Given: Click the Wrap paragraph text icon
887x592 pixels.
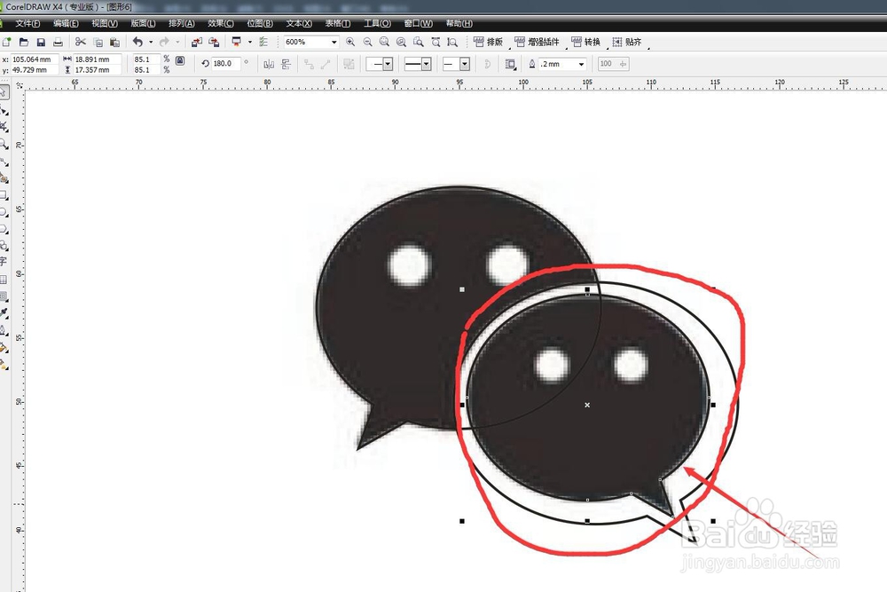Looking at the screenshot, I should (x=510, y=64).
